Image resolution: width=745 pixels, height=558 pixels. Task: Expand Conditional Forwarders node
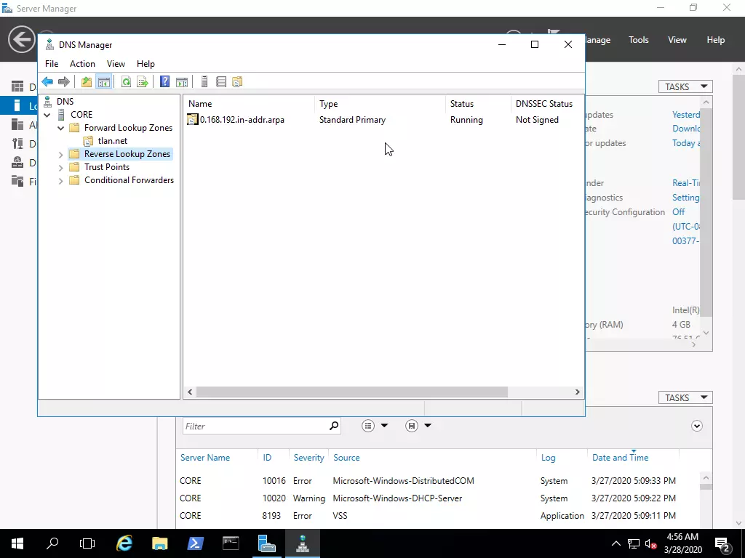tap(60, 180)
